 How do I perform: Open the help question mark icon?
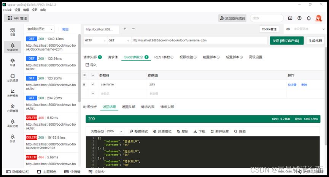tap(299, 18)
